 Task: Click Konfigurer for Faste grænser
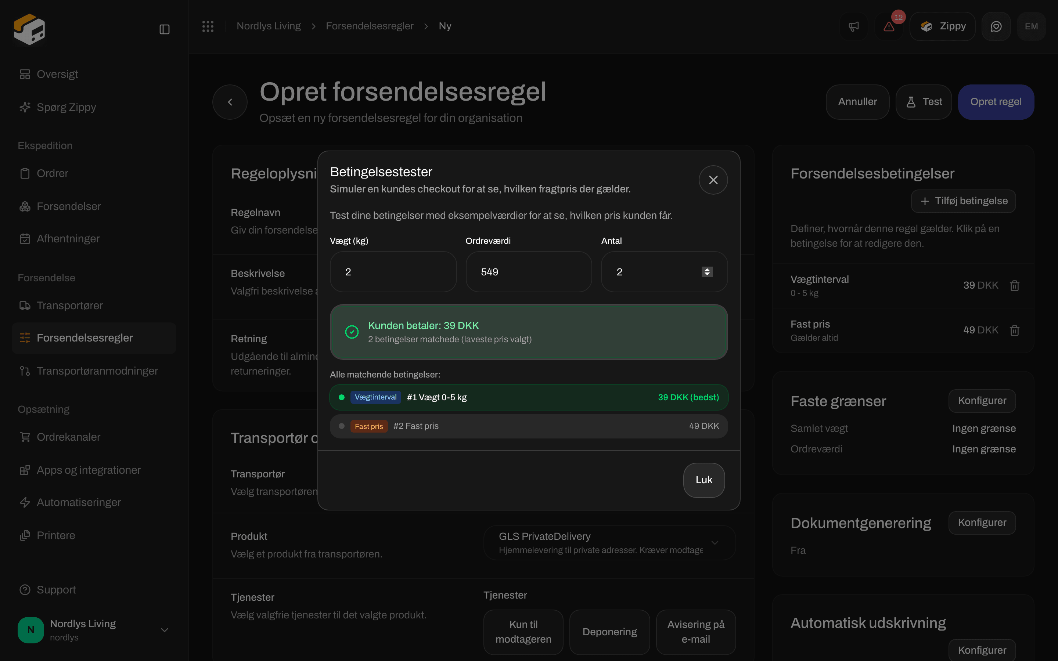point(982,401)
